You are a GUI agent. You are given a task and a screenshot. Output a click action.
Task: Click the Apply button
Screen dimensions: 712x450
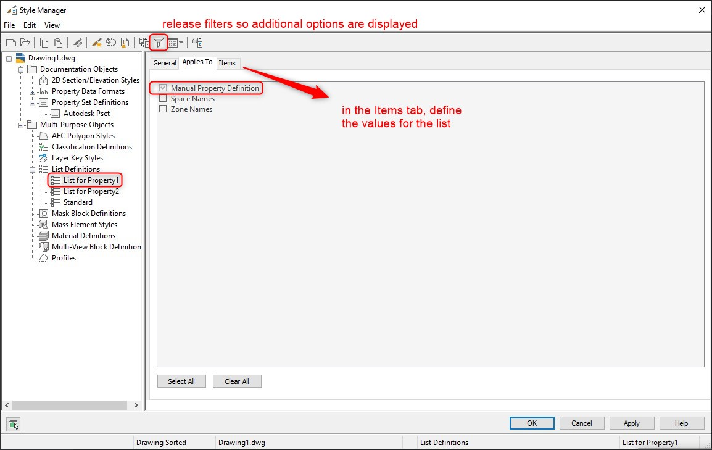point(632,423)
